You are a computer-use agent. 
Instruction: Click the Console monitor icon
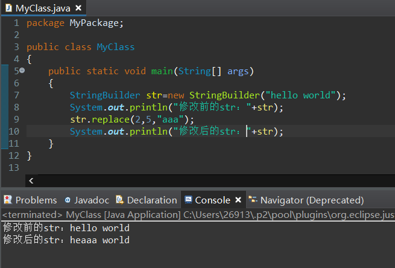tap(188, 200)
